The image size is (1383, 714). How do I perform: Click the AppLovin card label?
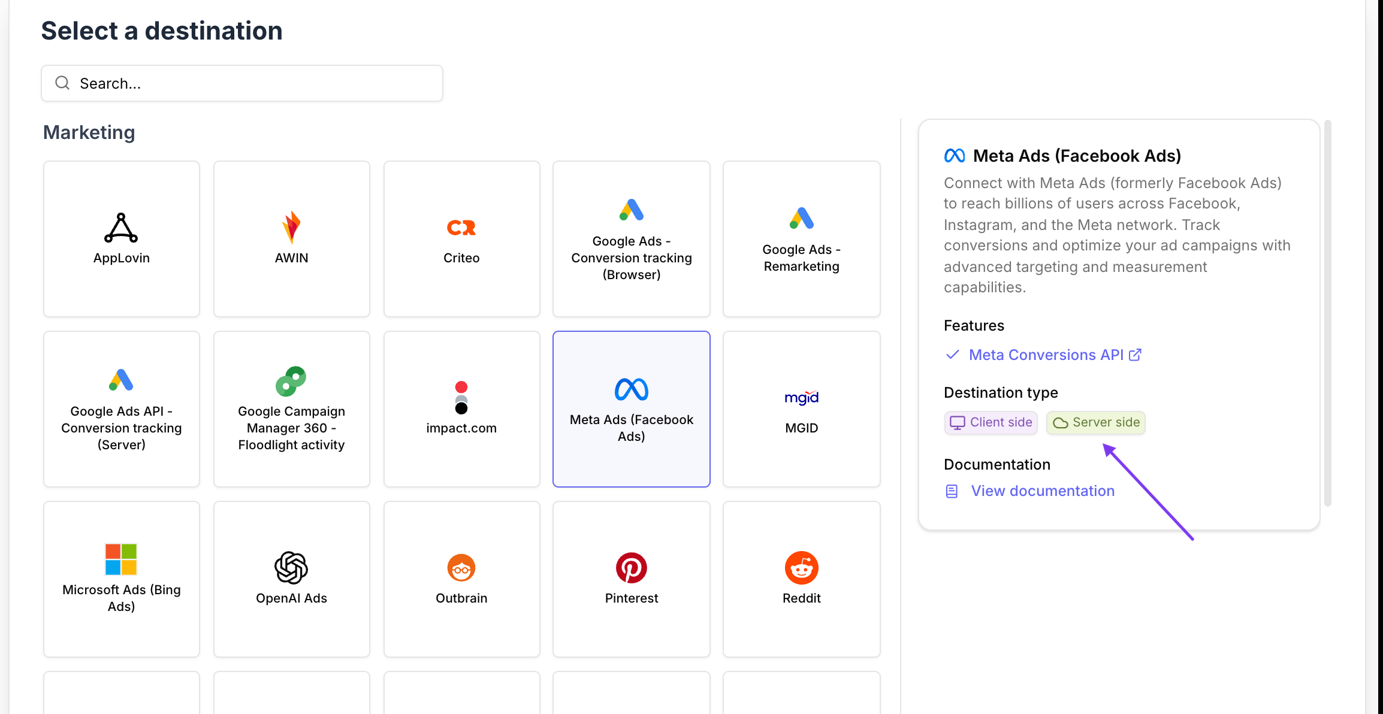(121, 258)
